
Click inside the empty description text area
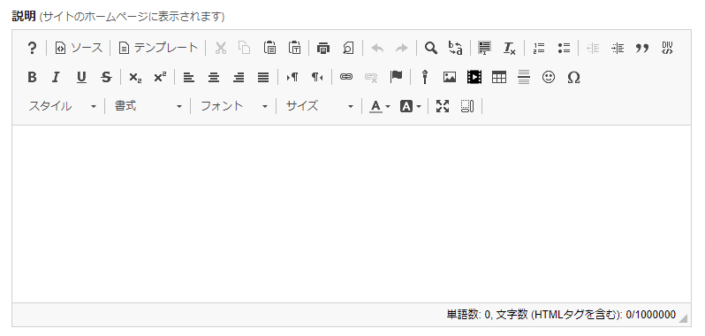coord(352,214)
